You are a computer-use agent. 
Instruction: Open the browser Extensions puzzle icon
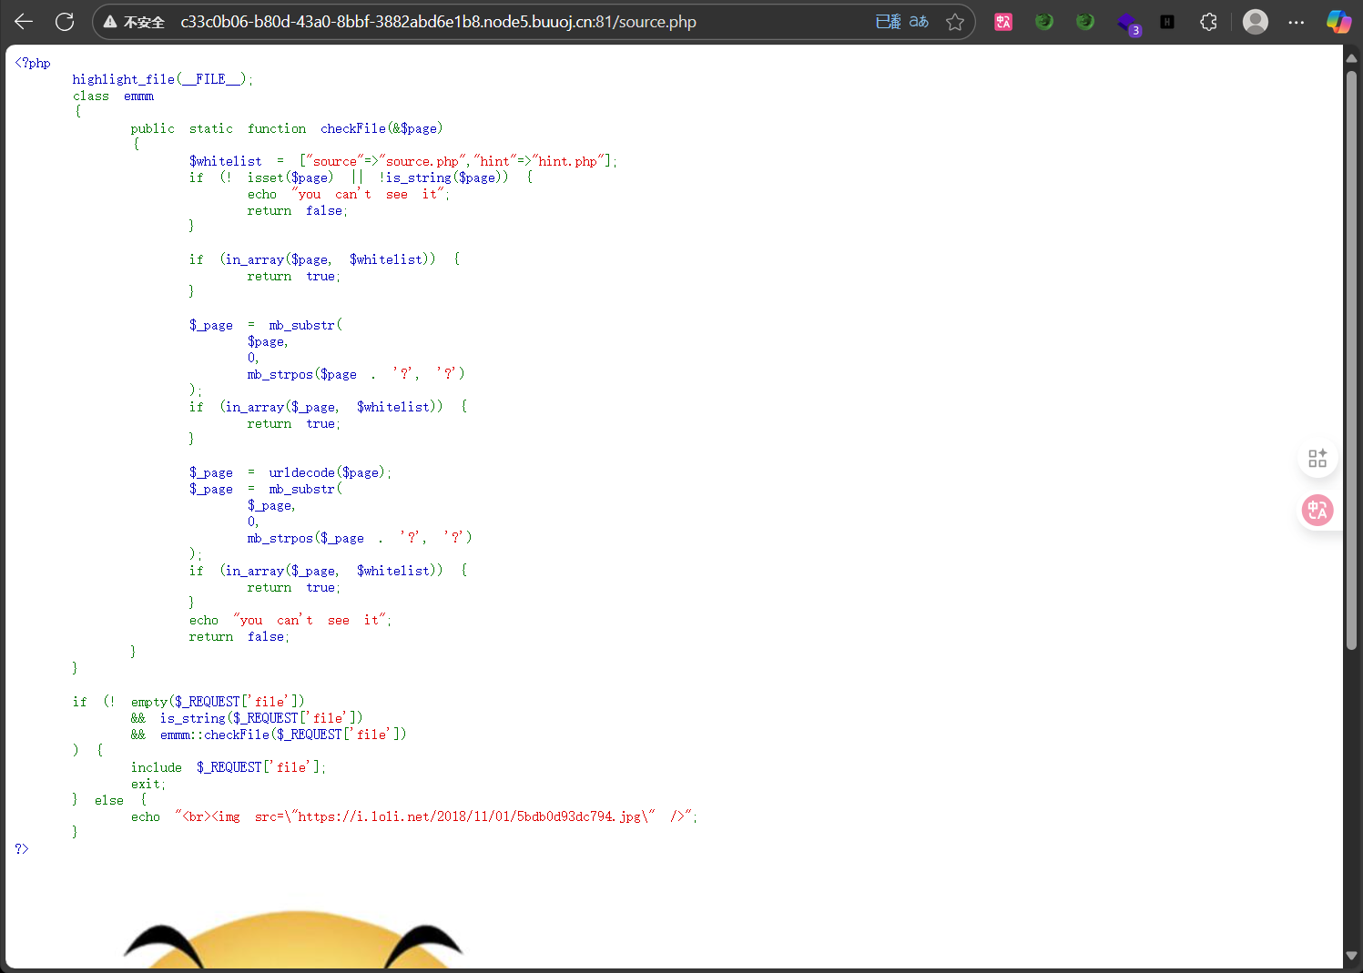coord(1208,21)
